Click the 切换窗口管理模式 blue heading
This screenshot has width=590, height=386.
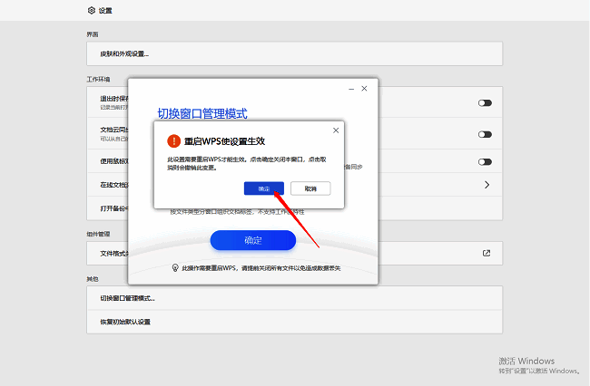202,114
